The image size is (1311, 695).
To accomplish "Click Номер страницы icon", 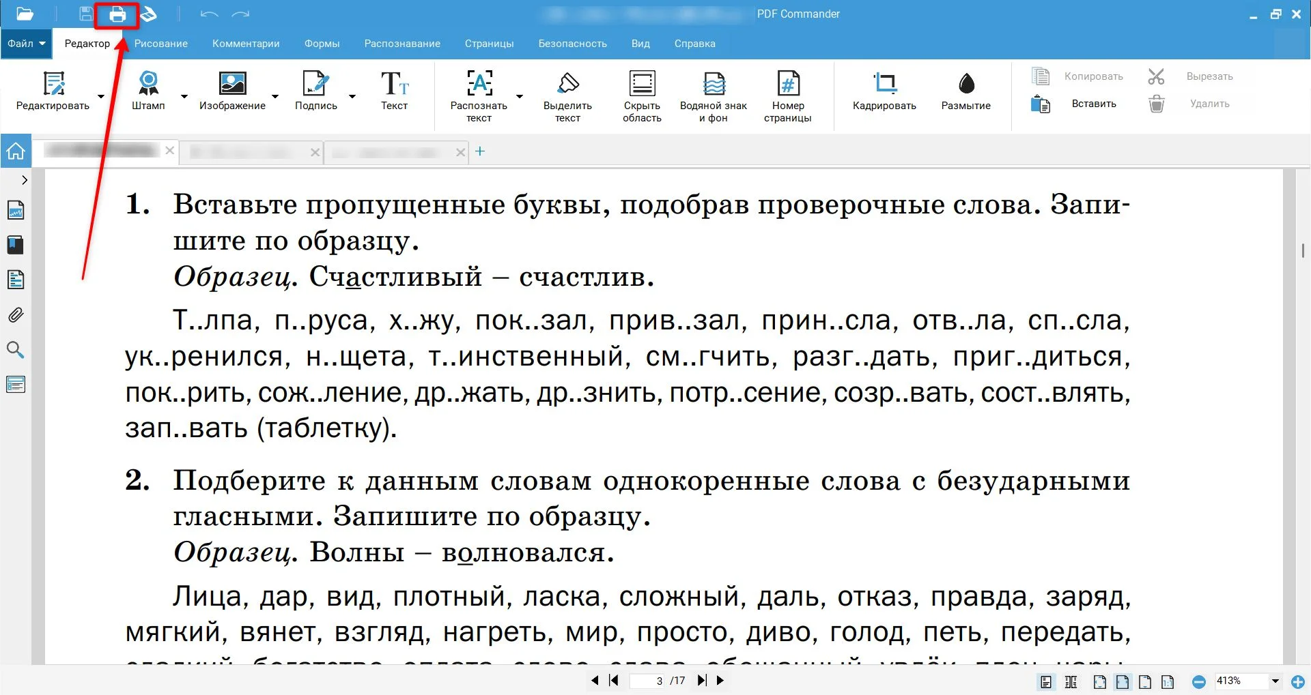I will 787,96.
